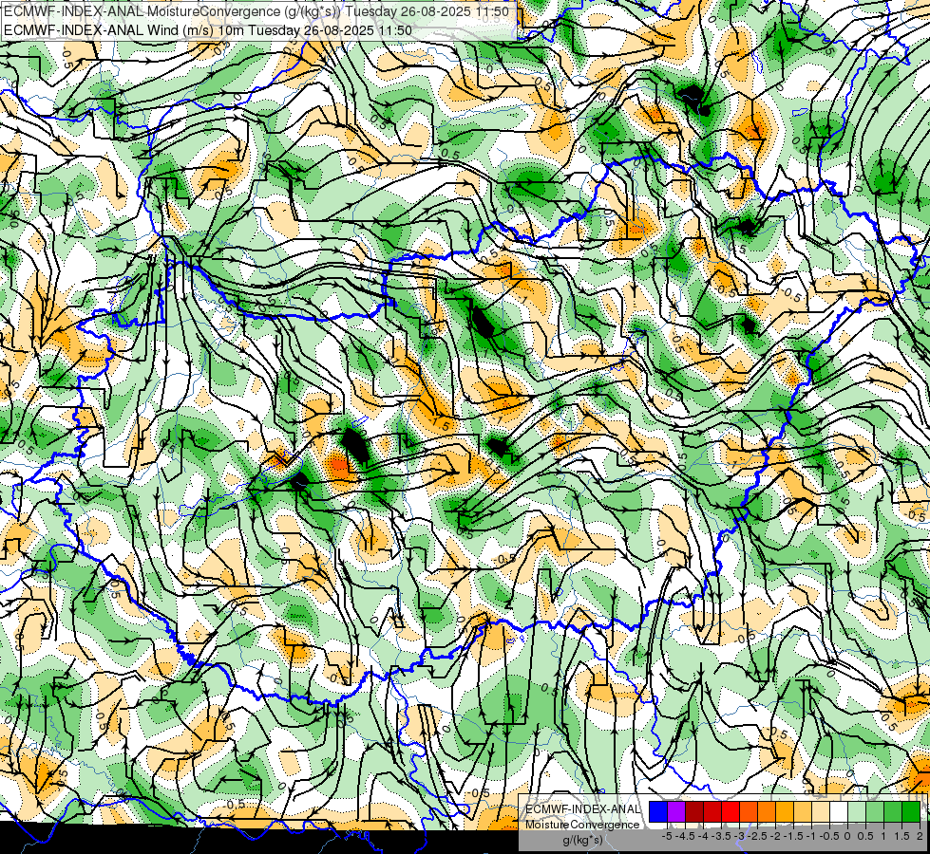Click the legend tick label -4

703,836
